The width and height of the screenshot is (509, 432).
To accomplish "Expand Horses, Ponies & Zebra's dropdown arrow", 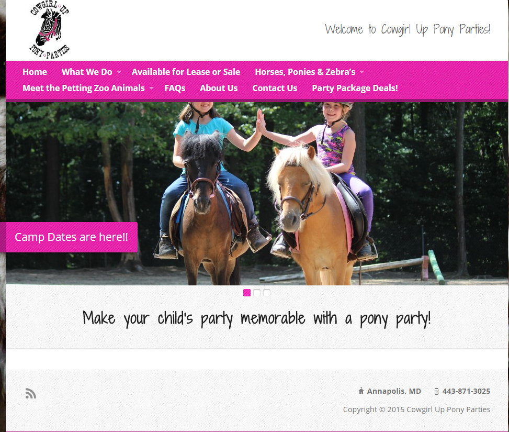I will click(362, 72).
